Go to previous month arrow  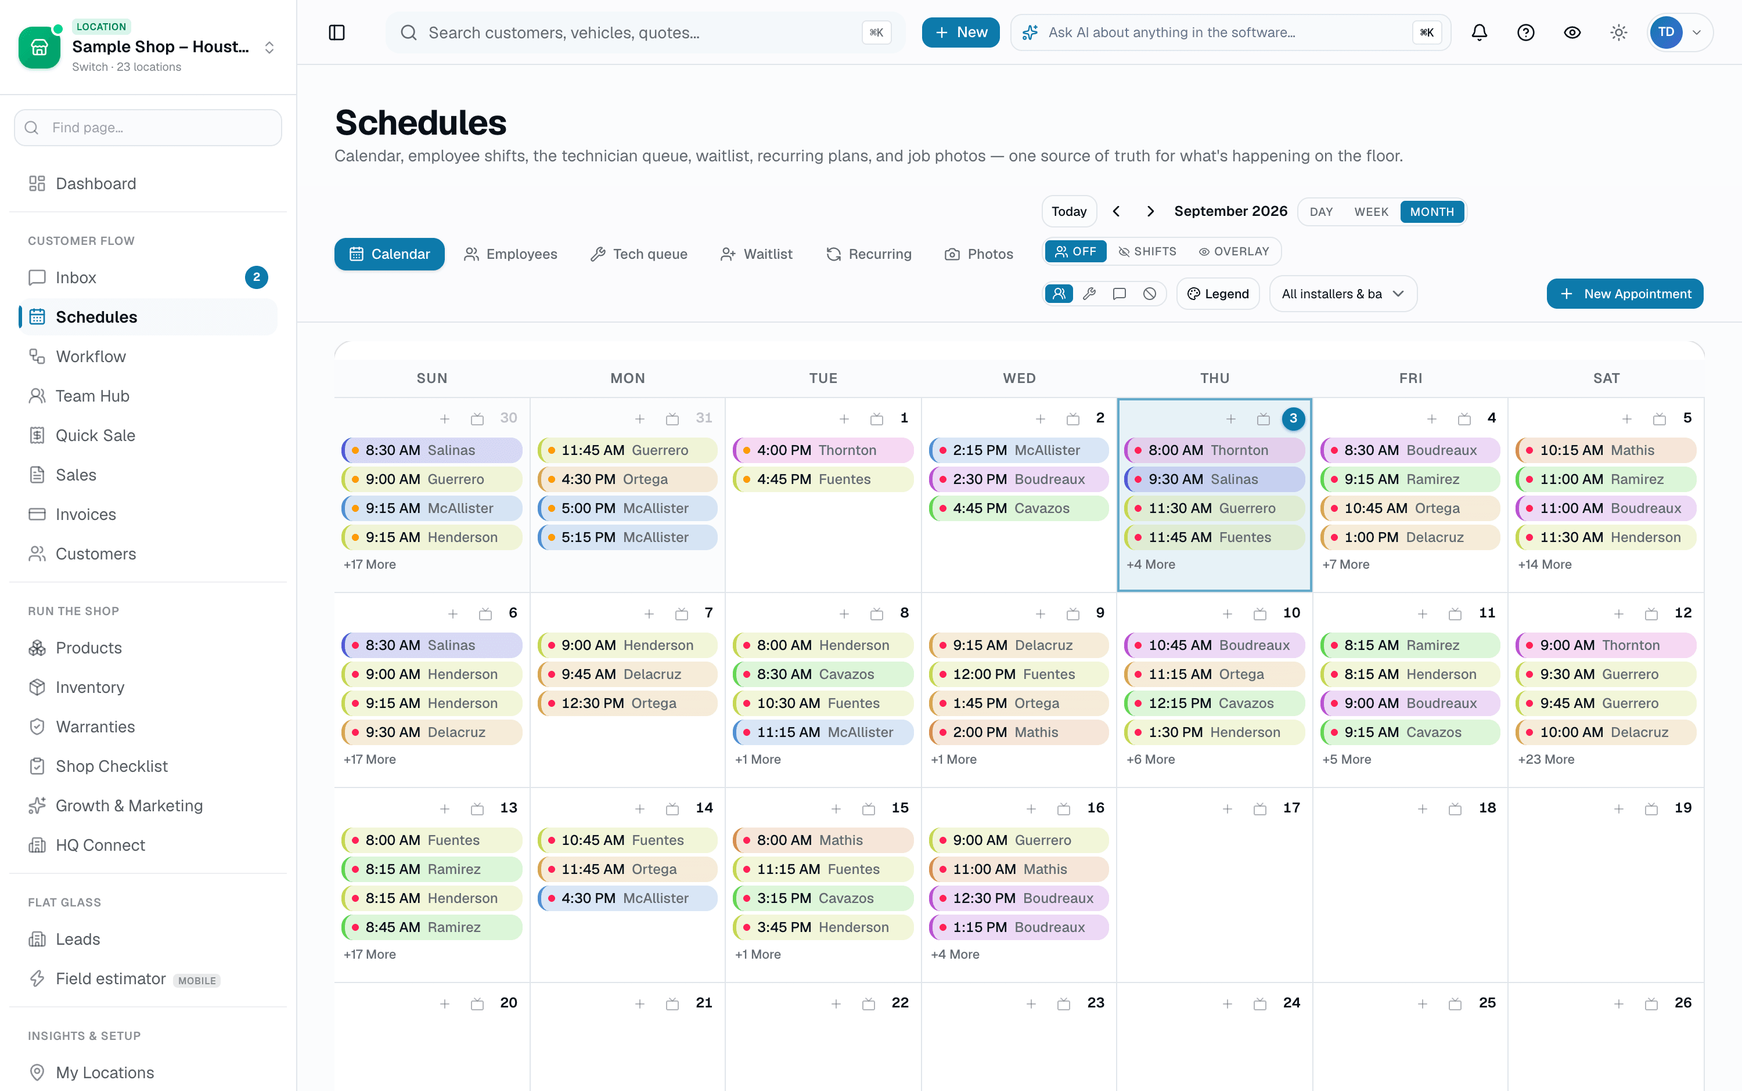1116,211
